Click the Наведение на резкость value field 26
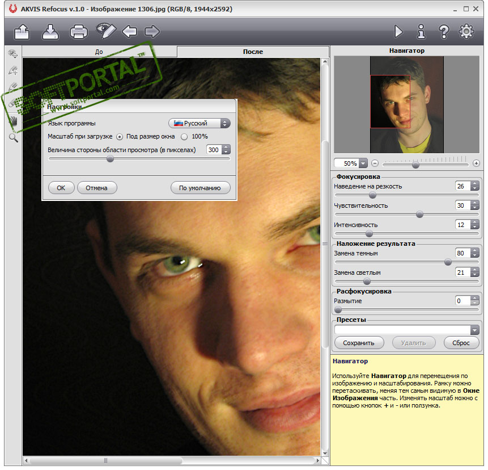The width and height of the screenshot is (488, 470). (463, 186)
